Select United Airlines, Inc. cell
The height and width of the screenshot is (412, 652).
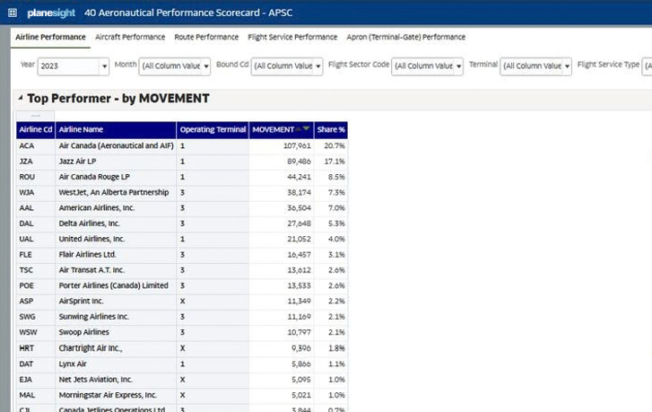116,239
